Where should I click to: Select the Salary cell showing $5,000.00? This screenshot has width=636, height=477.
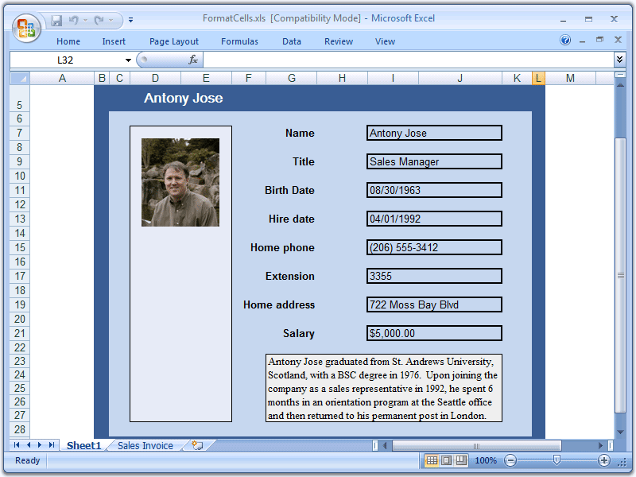(x=434, y=333)
